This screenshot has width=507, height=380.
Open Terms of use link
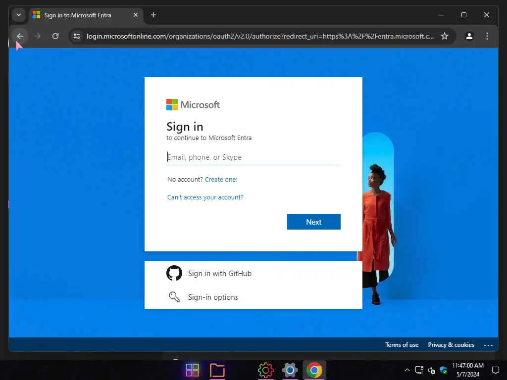(x=402, y=345)
